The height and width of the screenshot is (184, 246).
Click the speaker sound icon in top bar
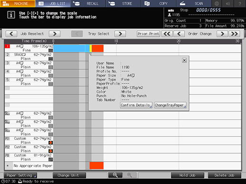point(228,3)
